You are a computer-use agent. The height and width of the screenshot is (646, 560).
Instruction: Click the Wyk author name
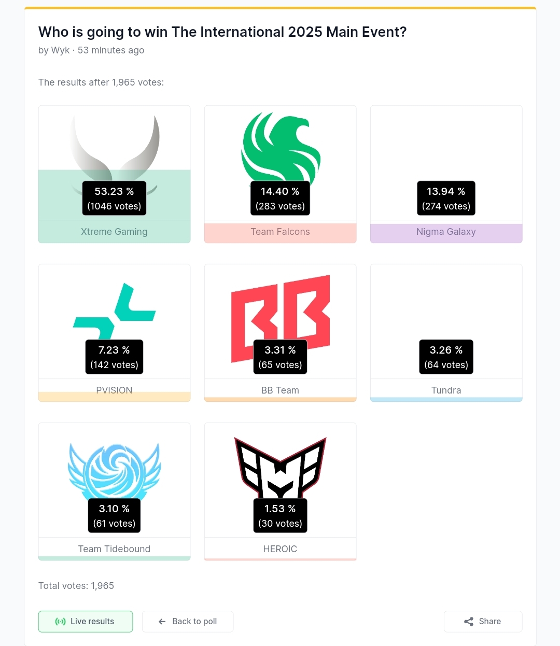(60, 50)
